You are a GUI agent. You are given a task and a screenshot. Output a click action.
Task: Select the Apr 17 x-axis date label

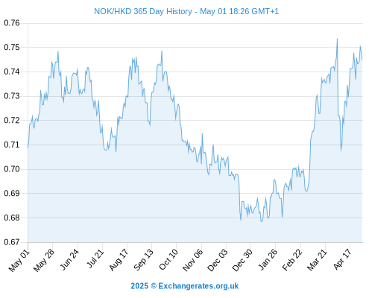tap(343, 260)
